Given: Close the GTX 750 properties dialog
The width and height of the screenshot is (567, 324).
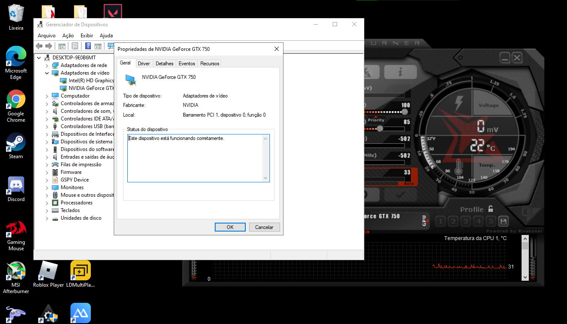Looking at the screenshot, I should [x=277, y=49].
